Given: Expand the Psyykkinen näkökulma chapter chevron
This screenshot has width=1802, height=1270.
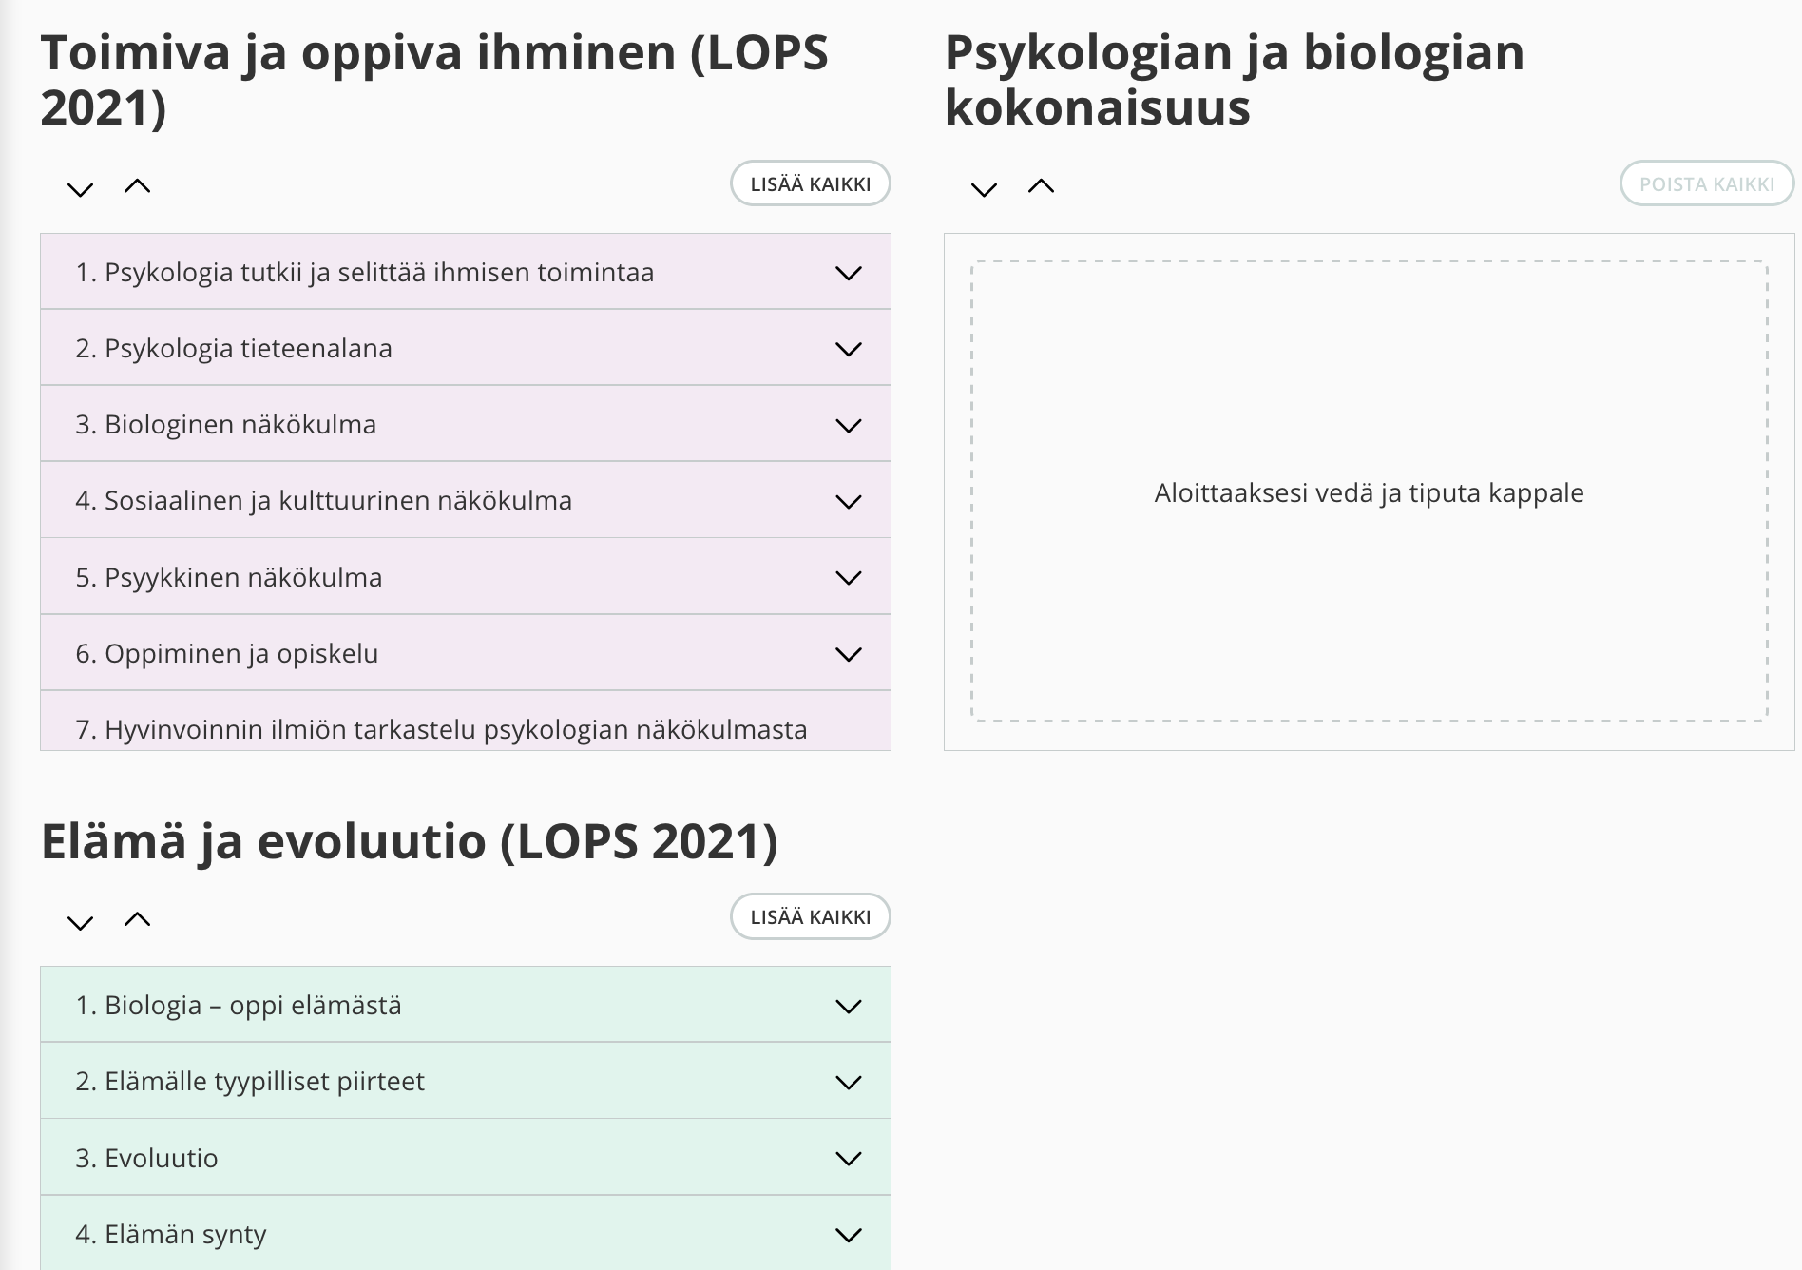Looking at the screenshot, I should 848,577.
